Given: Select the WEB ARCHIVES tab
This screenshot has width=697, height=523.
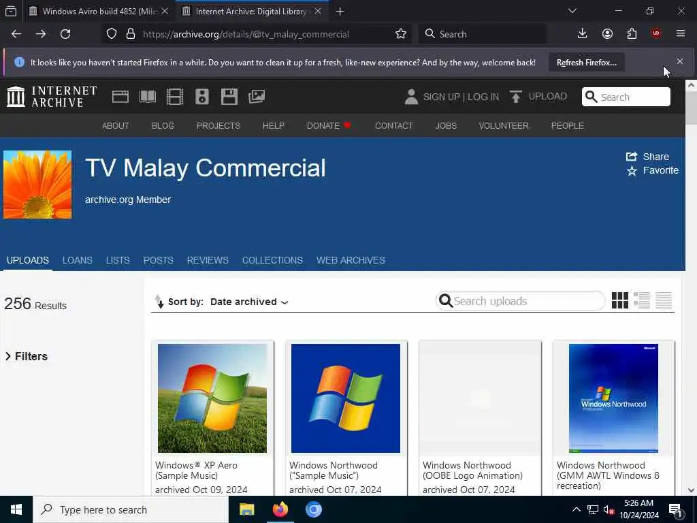Looking at the screenshot, I should 351,261.
